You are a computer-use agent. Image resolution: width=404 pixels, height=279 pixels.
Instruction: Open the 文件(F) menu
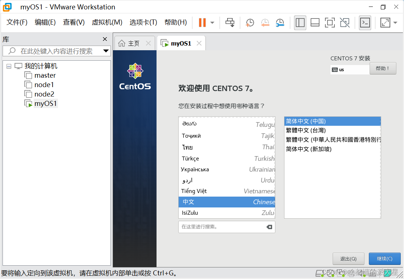pos(17,22)
